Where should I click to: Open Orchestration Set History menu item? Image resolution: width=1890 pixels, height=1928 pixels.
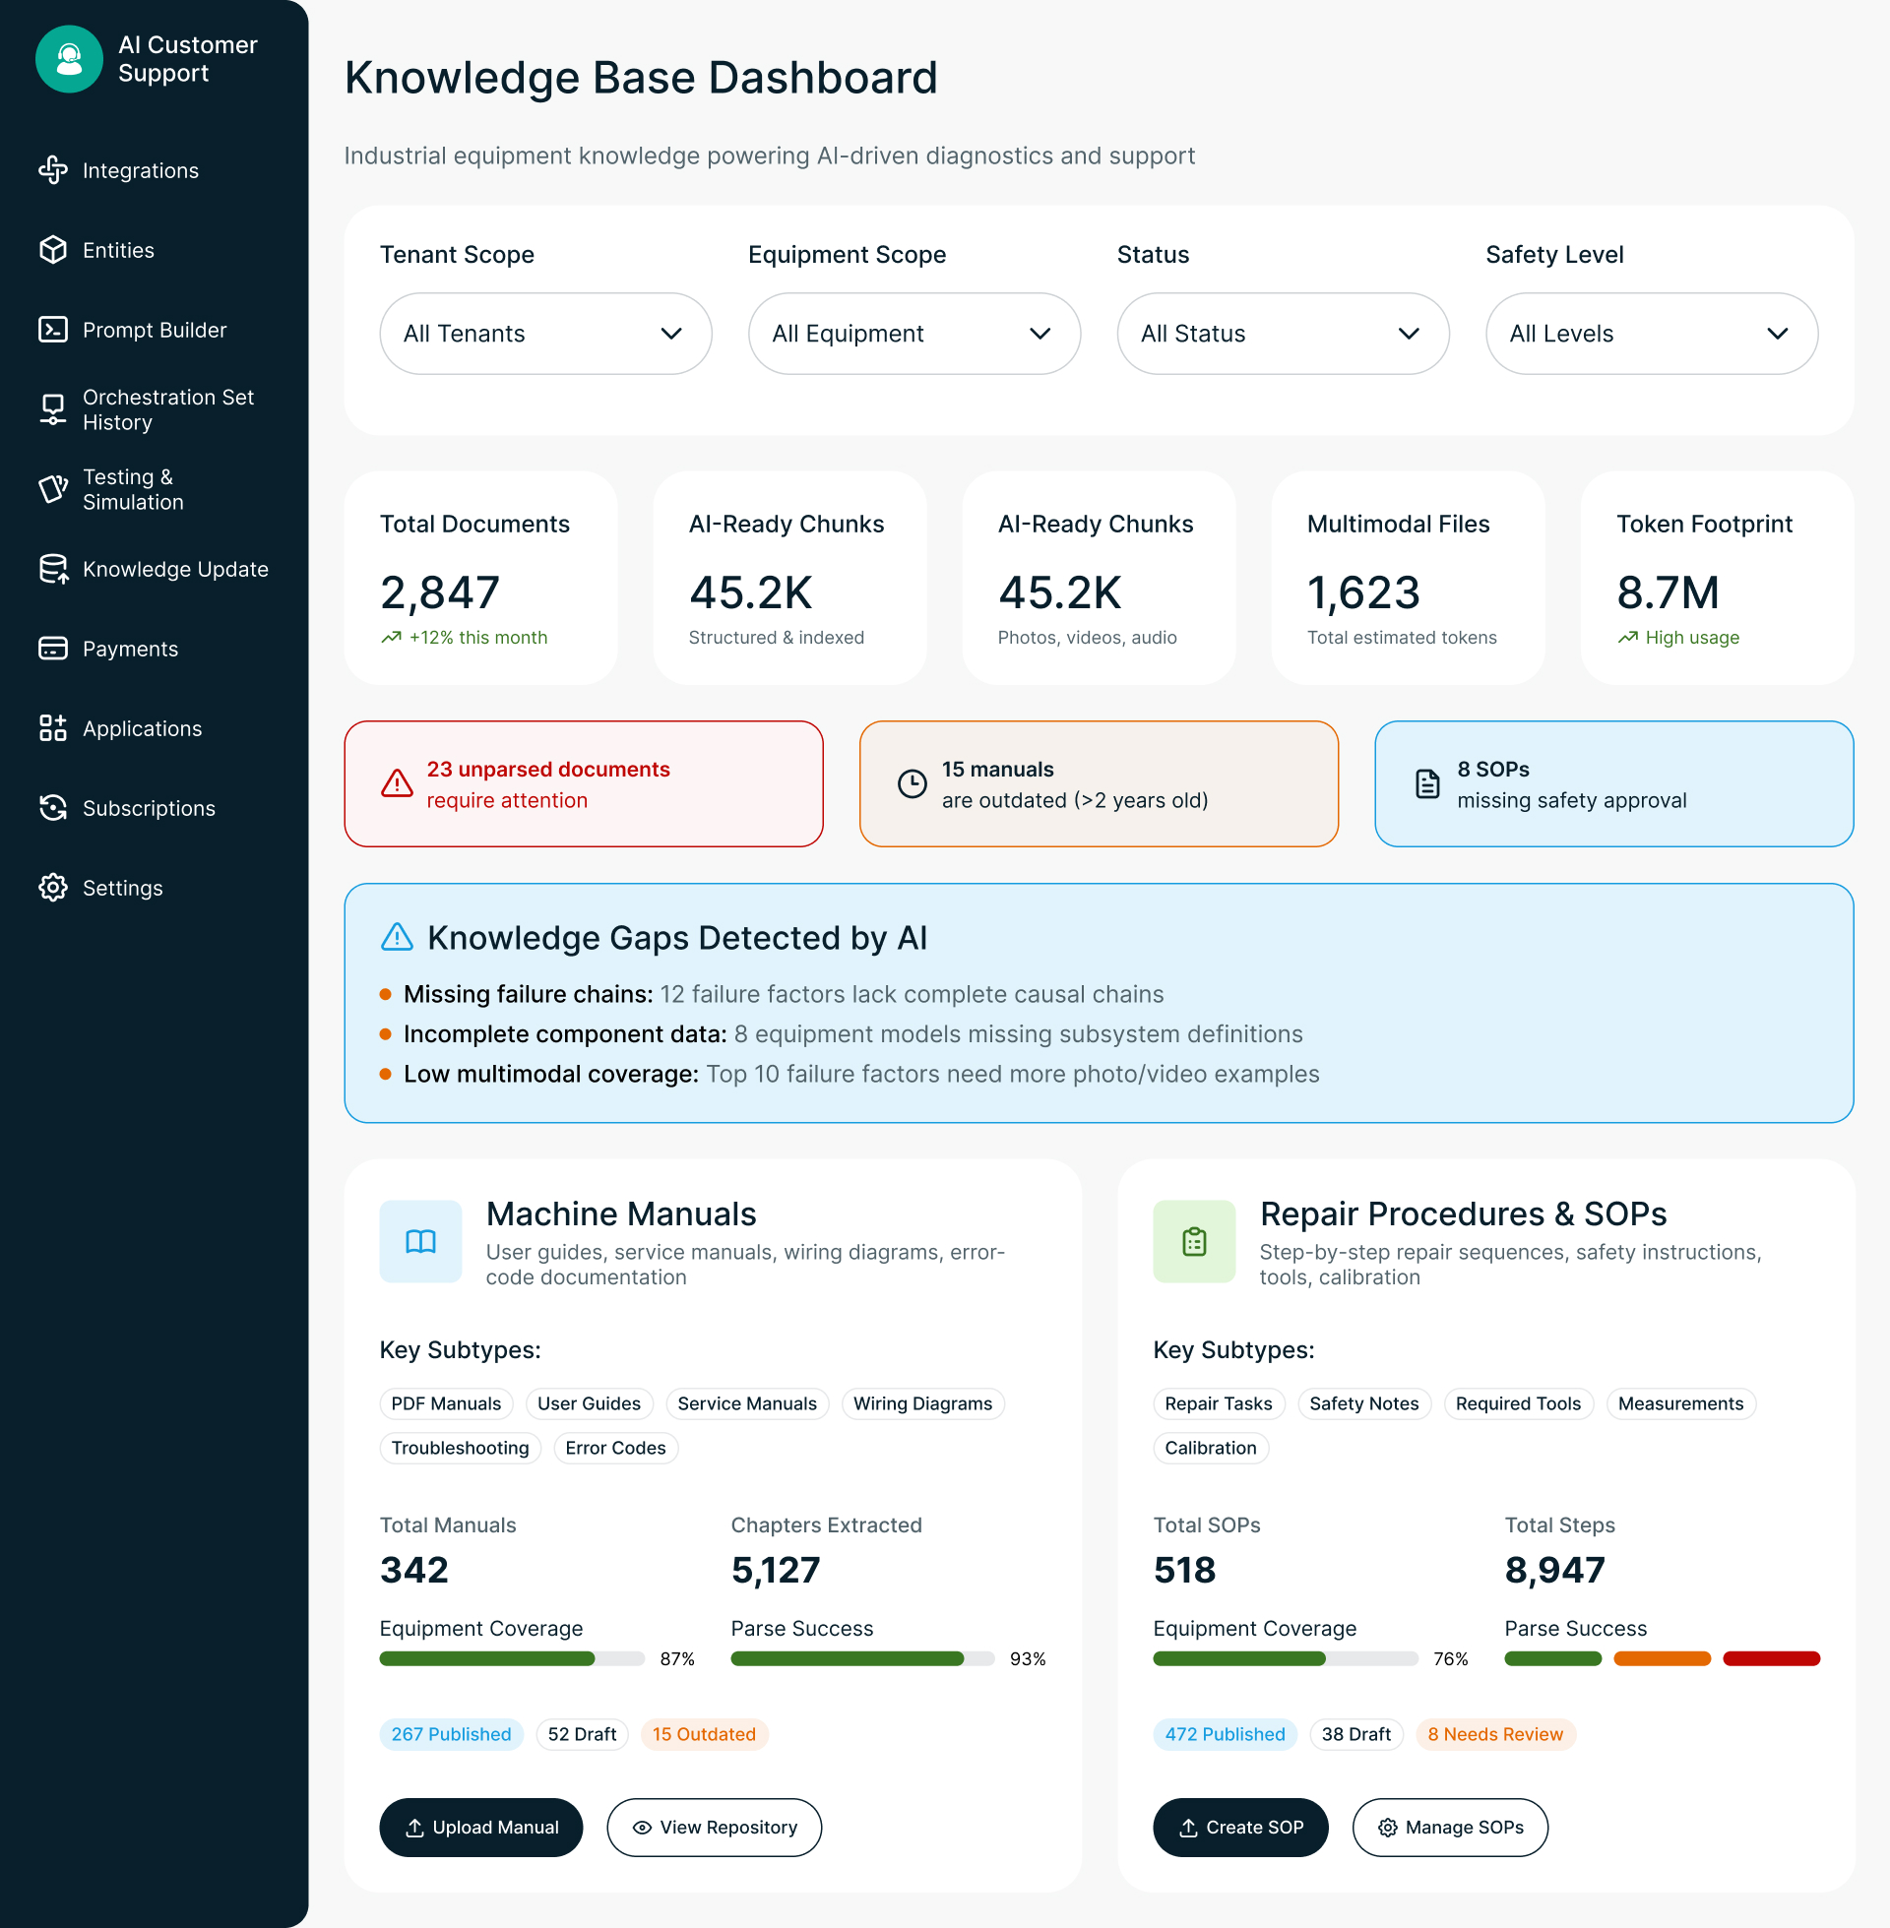point(167,409)
